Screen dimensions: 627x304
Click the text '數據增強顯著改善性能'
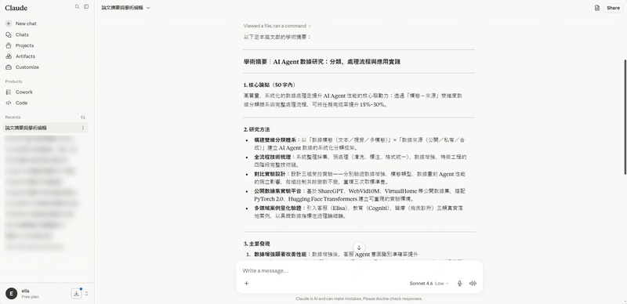[281, 255]
